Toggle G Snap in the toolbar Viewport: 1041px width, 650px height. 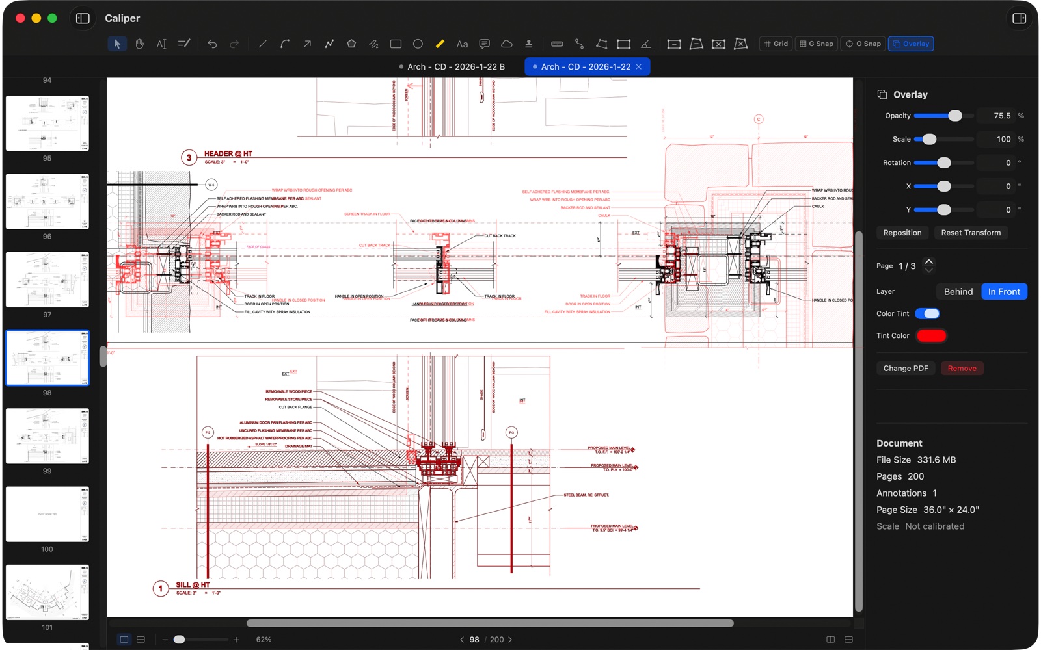817,44
